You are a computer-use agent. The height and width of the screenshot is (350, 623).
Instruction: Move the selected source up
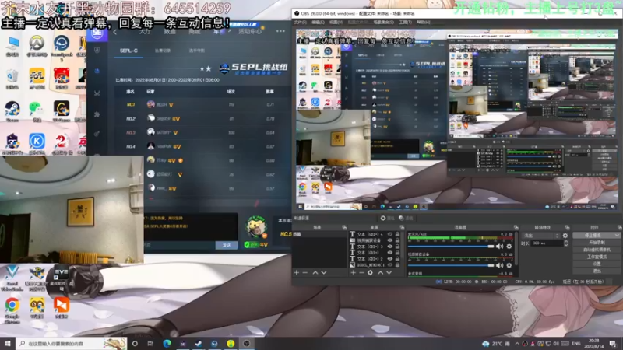pyautogui.click(x=380, y=273)
